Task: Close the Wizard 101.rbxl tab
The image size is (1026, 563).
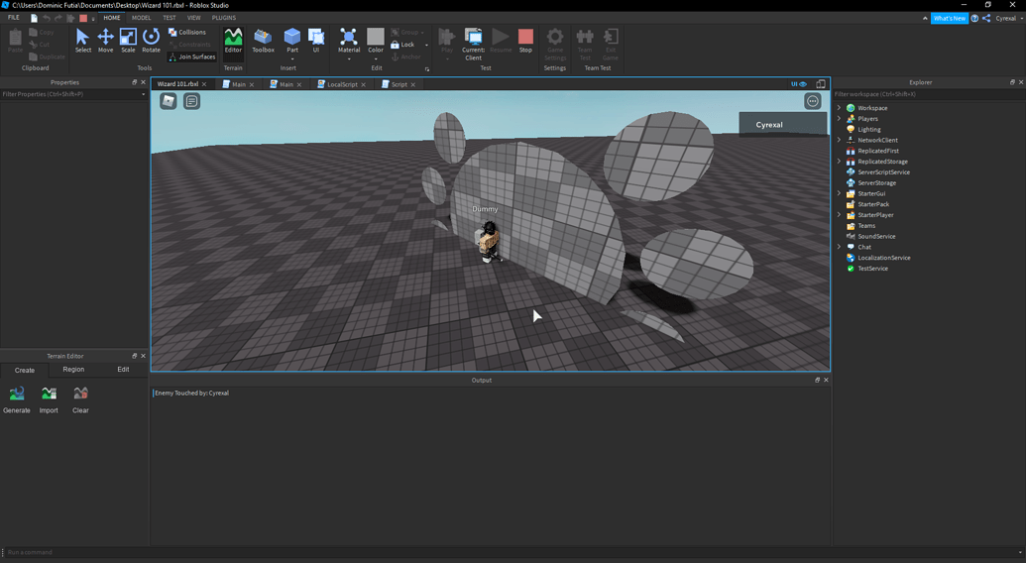Action: [204, 84]
